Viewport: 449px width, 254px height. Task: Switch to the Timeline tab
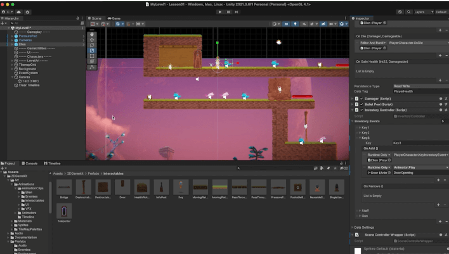52,163
